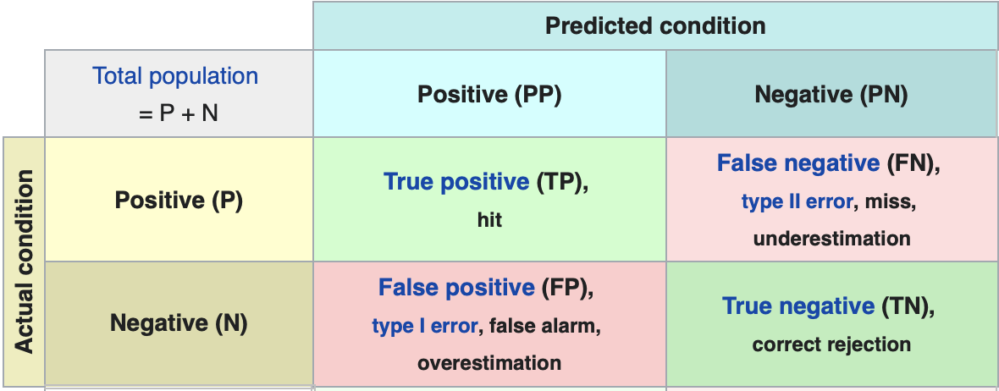Select the Positive (PP) column header
This screenshot has width=999, height=391.
coord(489,94)
